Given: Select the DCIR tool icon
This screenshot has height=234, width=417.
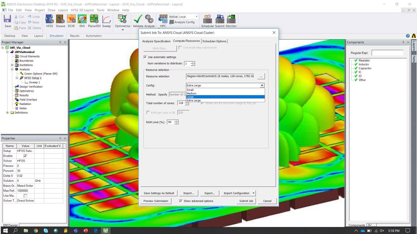Looking at the screenshot, I should tap(71, 21).
